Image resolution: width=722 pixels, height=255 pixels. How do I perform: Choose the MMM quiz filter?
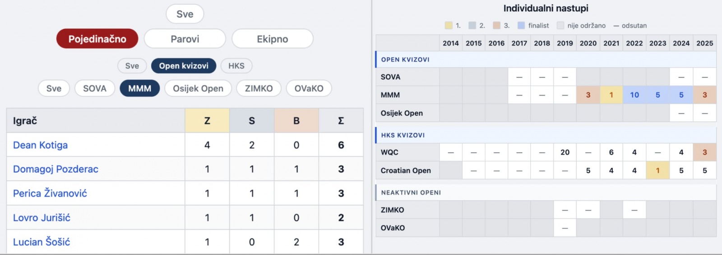[139, 88]
